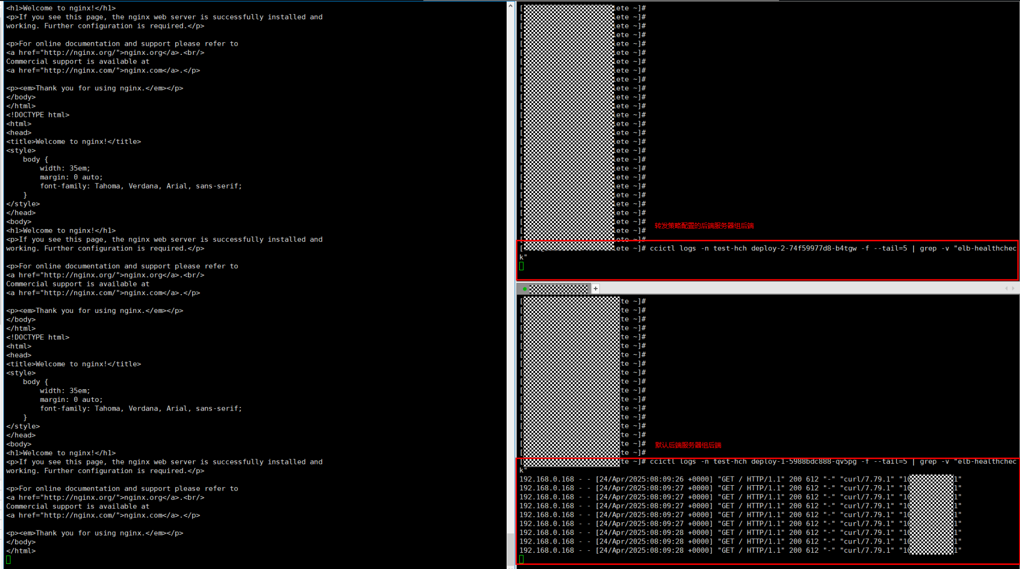The height and width of the screenshot is (569, 1020).
Task: Click the green cursor under the last </html> line
Action: point(8,560)
